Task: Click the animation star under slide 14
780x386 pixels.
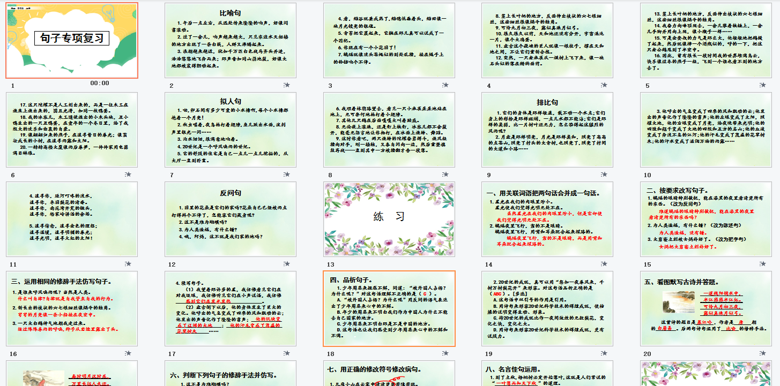Action: pyautogui.click(x=605, y=264)
